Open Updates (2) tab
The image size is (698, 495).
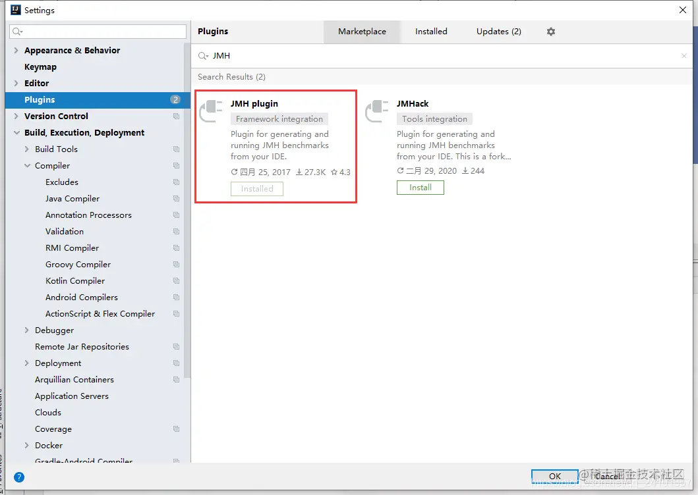coord(498,32)
